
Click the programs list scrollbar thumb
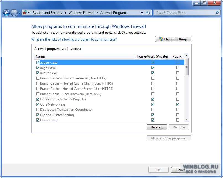(186, 67)
